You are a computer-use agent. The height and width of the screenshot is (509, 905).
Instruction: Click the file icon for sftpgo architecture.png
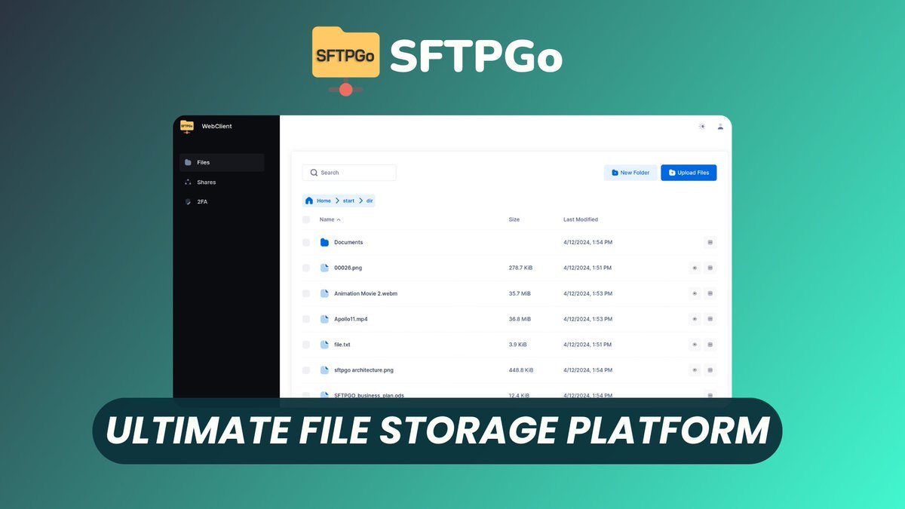(324, 370)
